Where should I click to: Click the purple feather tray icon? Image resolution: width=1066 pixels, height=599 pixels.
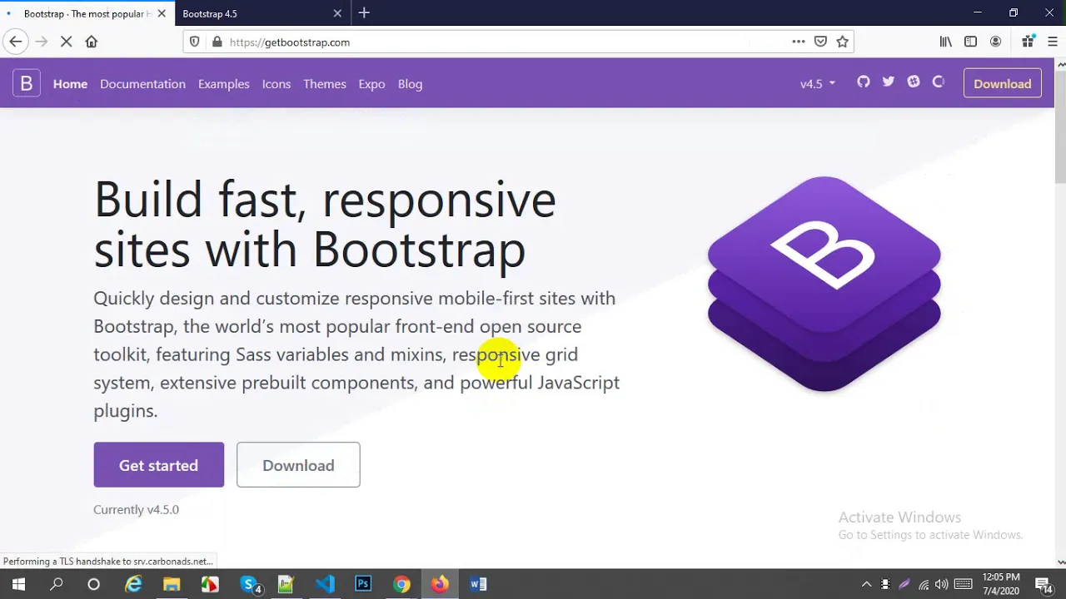point(904,584)
